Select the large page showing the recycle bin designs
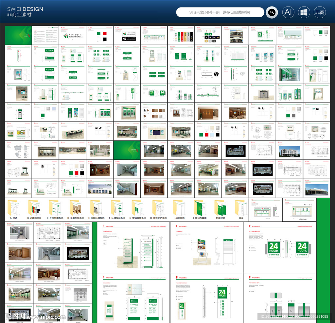Image resolution: width=335 pixels, height=323 pixels. click(x=279, y=298)
